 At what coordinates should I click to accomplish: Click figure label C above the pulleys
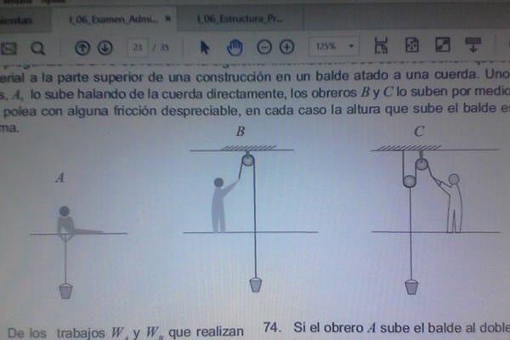[419, 132]
